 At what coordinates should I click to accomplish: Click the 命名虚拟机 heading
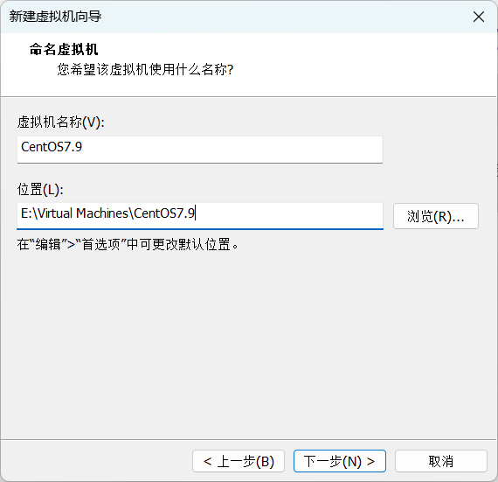(x=64, y=50)
